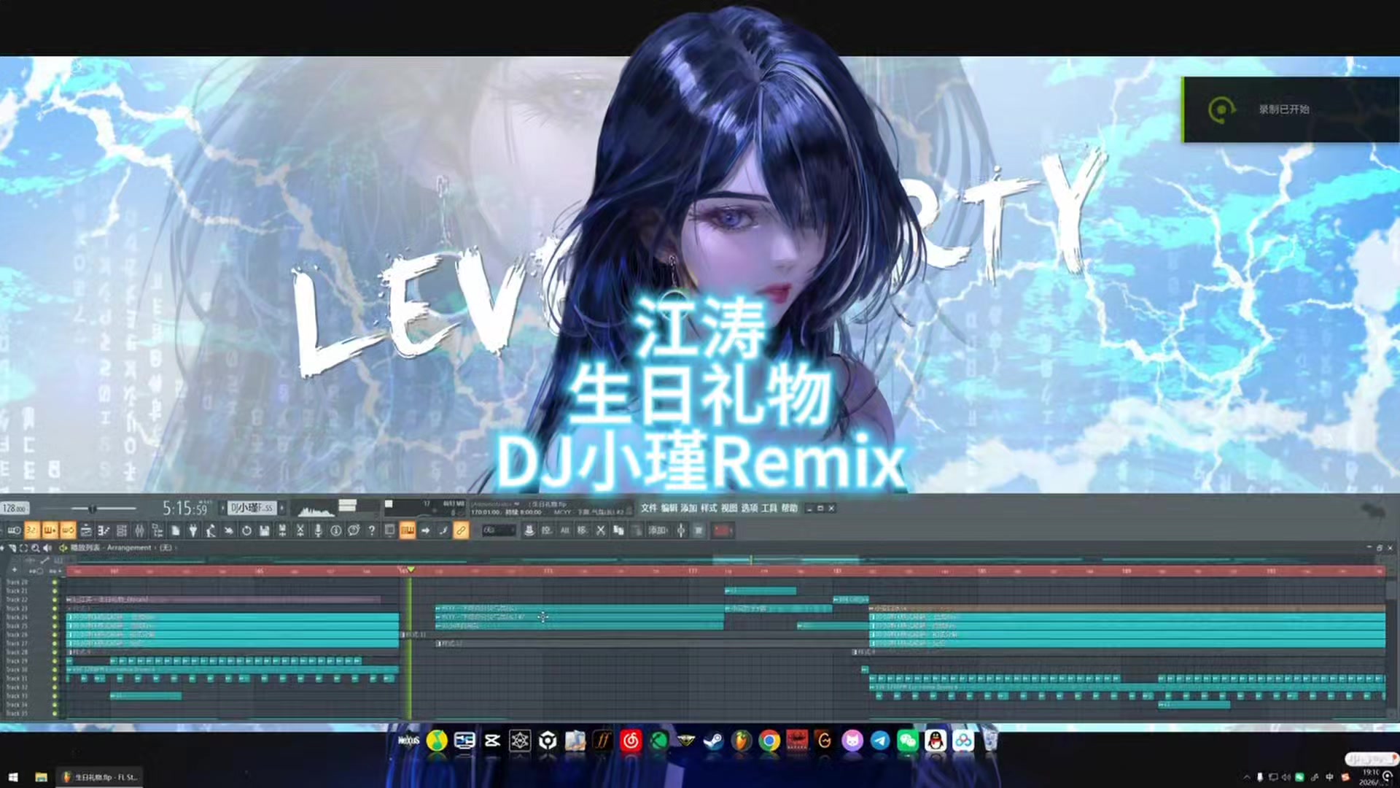Toggle the 3.2 countdown-before-recording button
Viewport: 1400px width, 788px height.
coord(32,530)
